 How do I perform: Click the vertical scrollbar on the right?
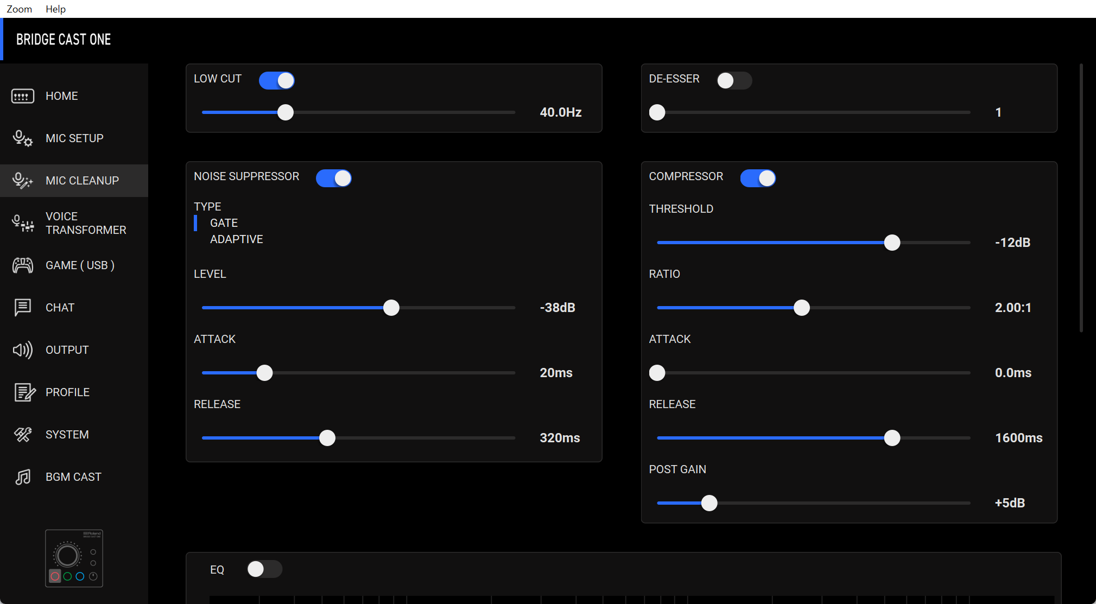point(1081,198)
